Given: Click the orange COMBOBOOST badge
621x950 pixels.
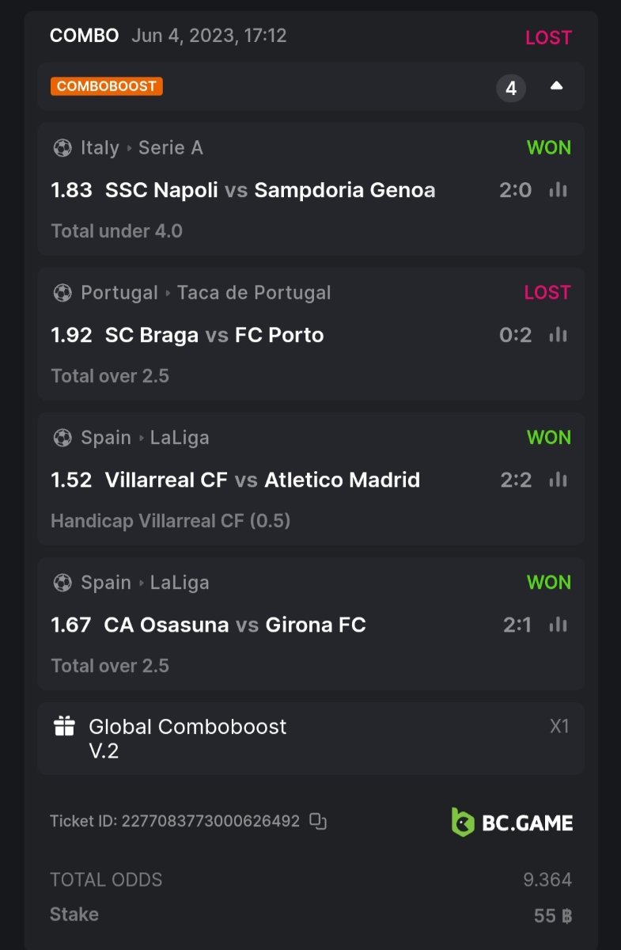Looking at the screenshot, I should point(106,86).
